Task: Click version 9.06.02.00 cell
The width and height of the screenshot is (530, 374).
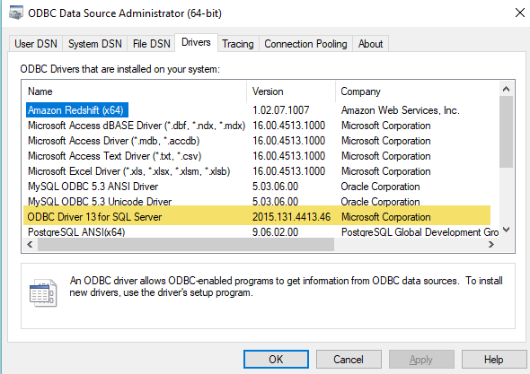Action: [x=276, y=232]
